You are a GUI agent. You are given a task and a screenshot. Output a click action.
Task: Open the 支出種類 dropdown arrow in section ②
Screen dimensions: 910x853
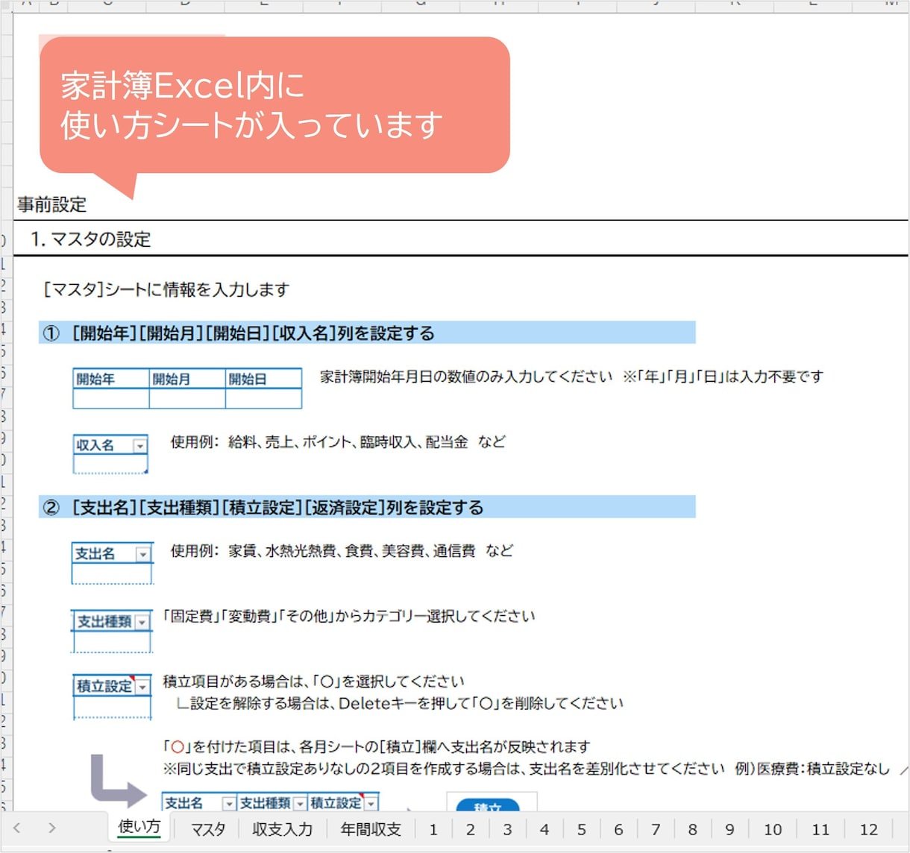click(142, 621)
